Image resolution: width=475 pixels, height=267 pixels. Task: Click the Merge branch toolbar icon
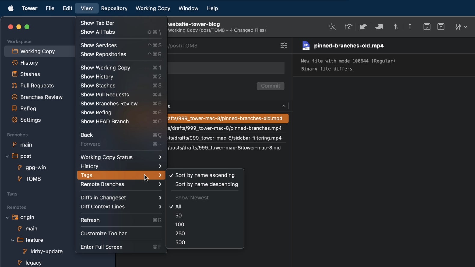[x=396, y=27]
